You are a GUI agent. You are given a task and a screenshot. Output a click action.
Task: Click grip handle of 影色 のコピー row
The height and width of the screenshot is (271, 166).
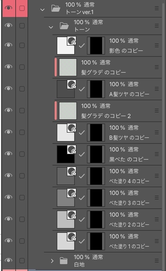coord(157,45)
